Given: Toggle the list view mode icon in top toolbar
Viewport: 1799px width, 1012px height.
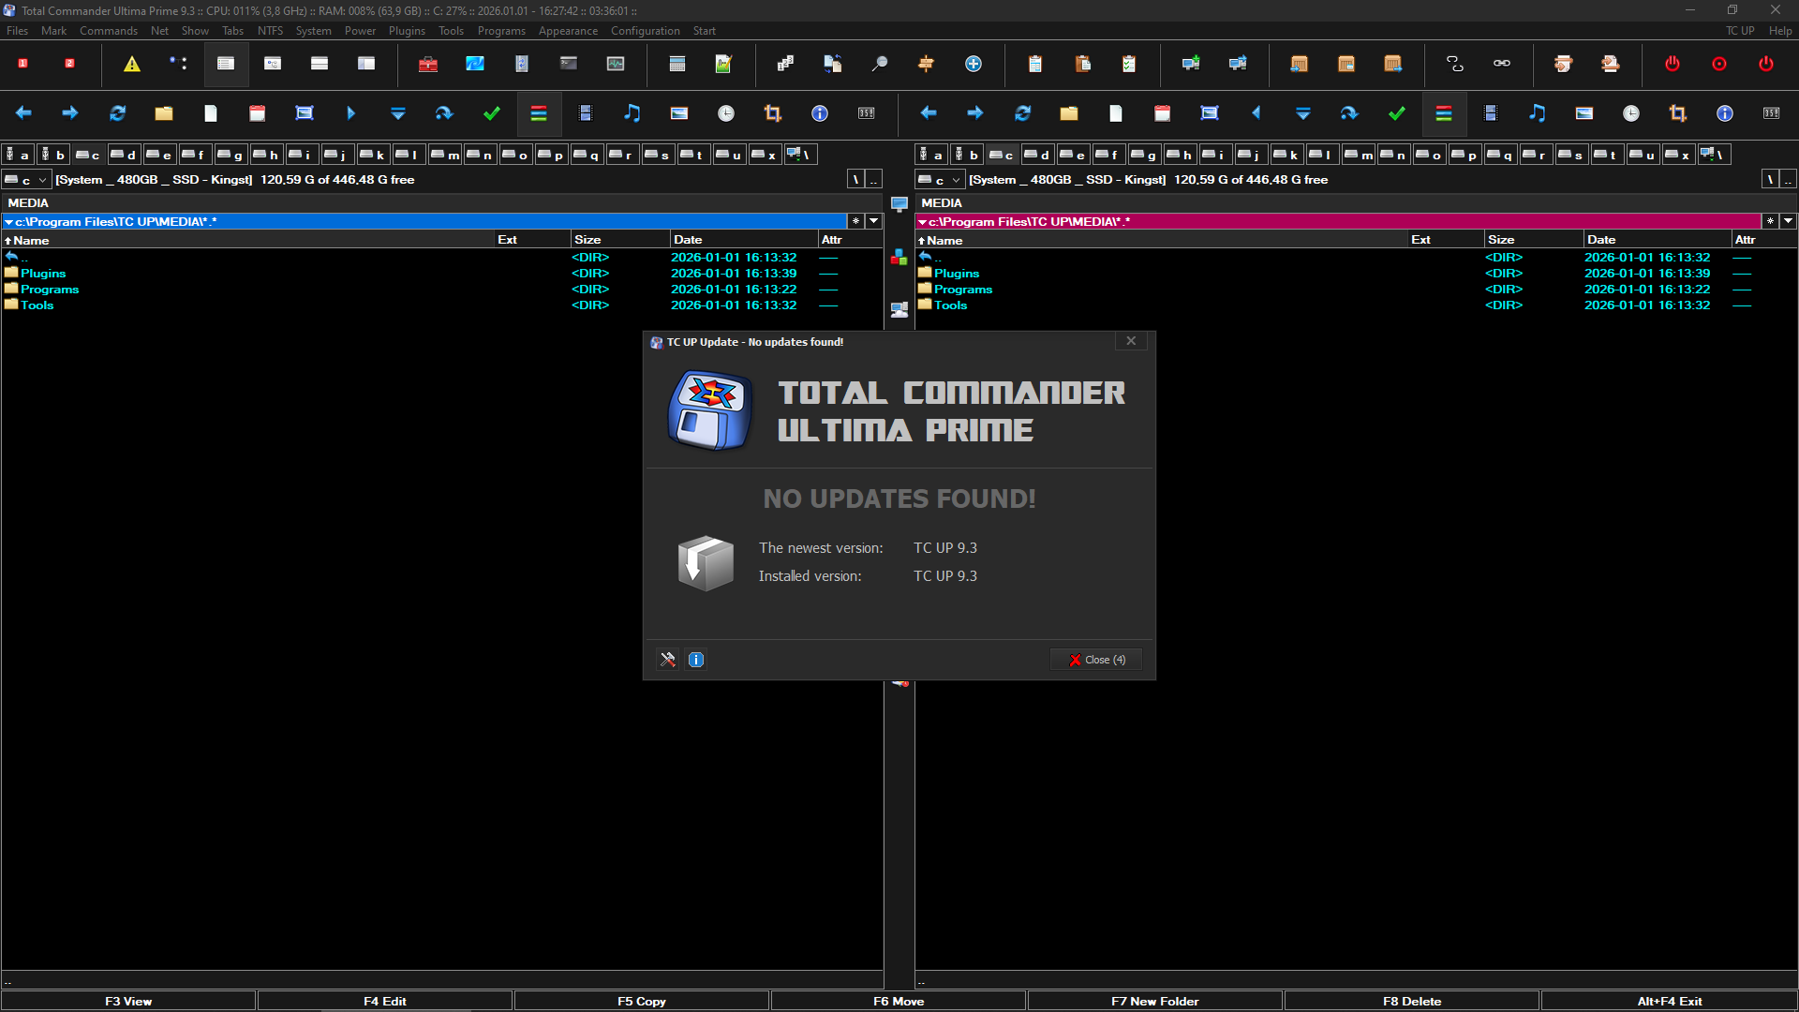Looking at the screenshot, I should click(226, 64).
